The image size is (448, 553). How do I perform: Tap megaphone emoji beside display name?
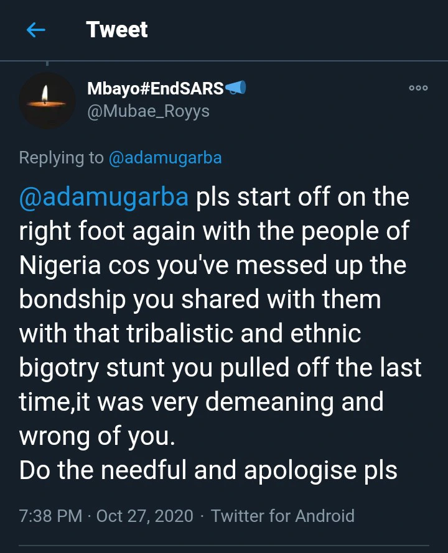(x=235, y=89)
